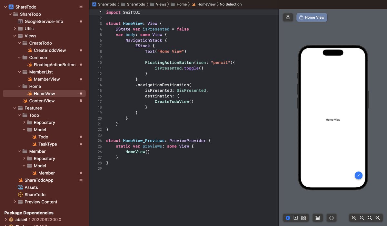The height and width of the screenshot is (226, 387).
Task: Collapse the Views folder
Action: (x=15, y=36)
